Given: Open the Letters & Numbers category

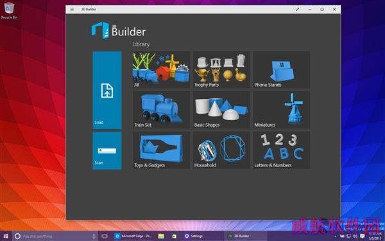Looking at the screenshot, I should tap(282, 150).
